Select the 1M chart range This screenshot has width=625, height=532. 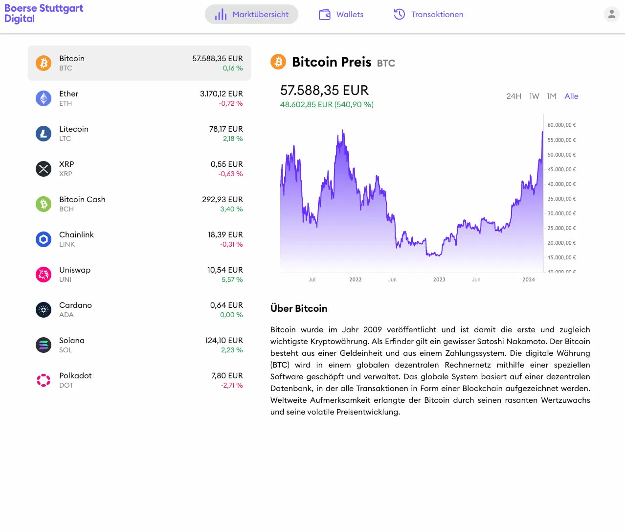coord(552,96)
